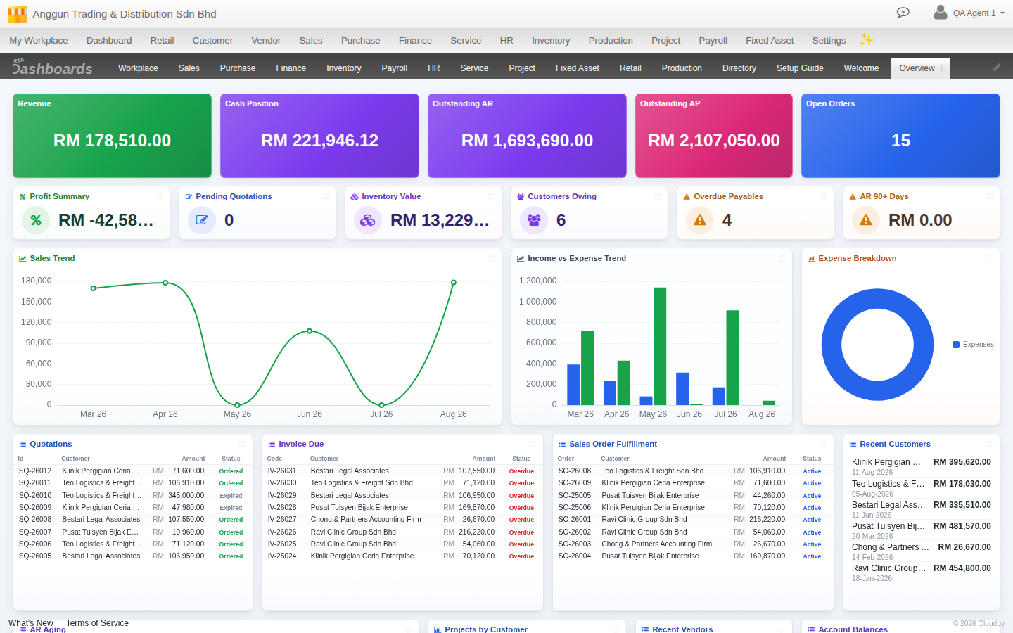Open the help chat bubble icon

(903, 13)
